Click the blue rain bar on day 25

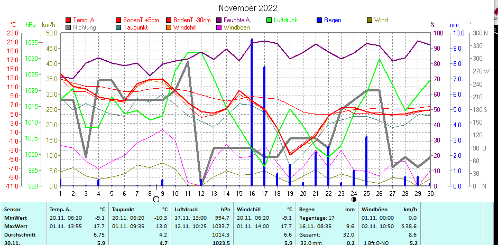point(366,161)
